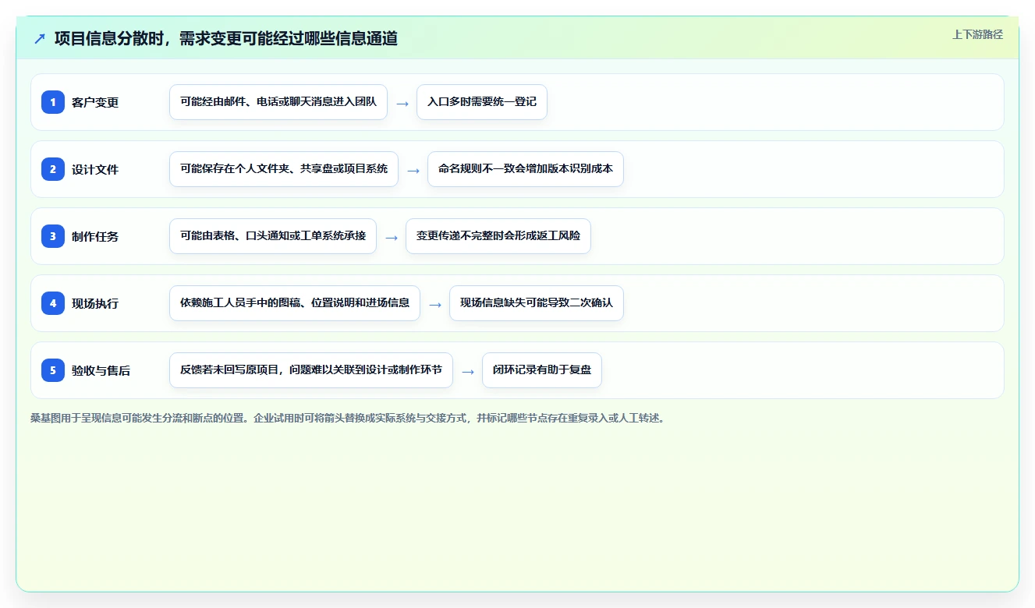Click the 验收与售后 row label
Viewport: 1035px width, 608px height.
[101, 370]
